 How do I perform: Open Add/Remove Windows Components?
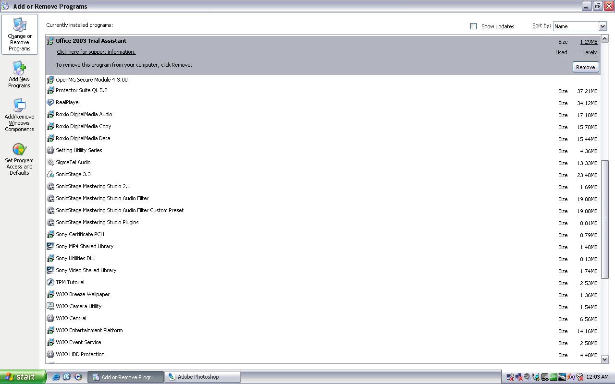19,115
